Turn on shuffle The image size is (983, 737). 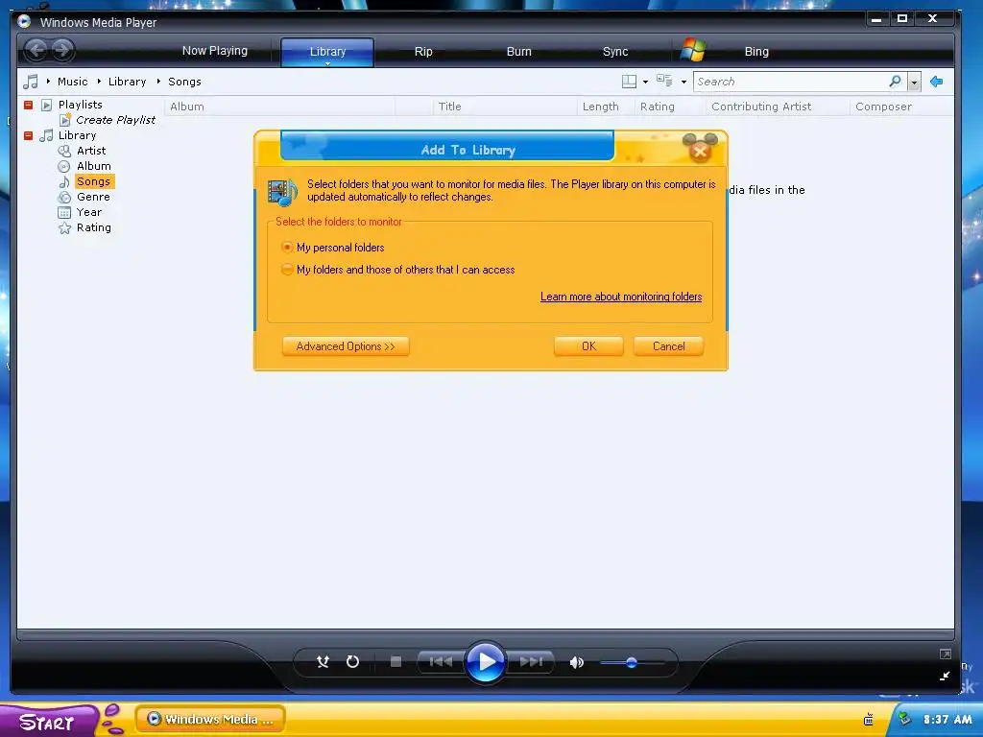tap(323, 662)
